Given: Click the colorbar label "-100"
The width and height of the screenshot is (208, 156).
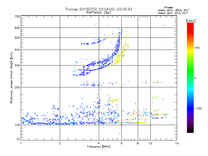Looking at the screenshot, I should click(198, 108).
